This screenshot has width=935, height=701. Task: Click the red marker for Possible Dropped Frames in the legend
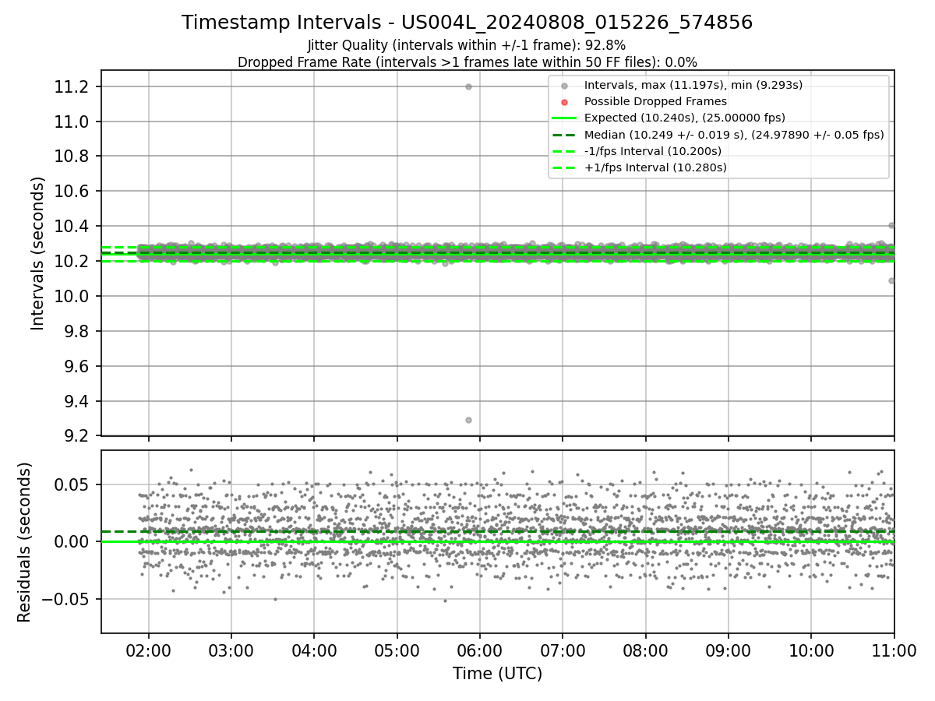(565, 102)
